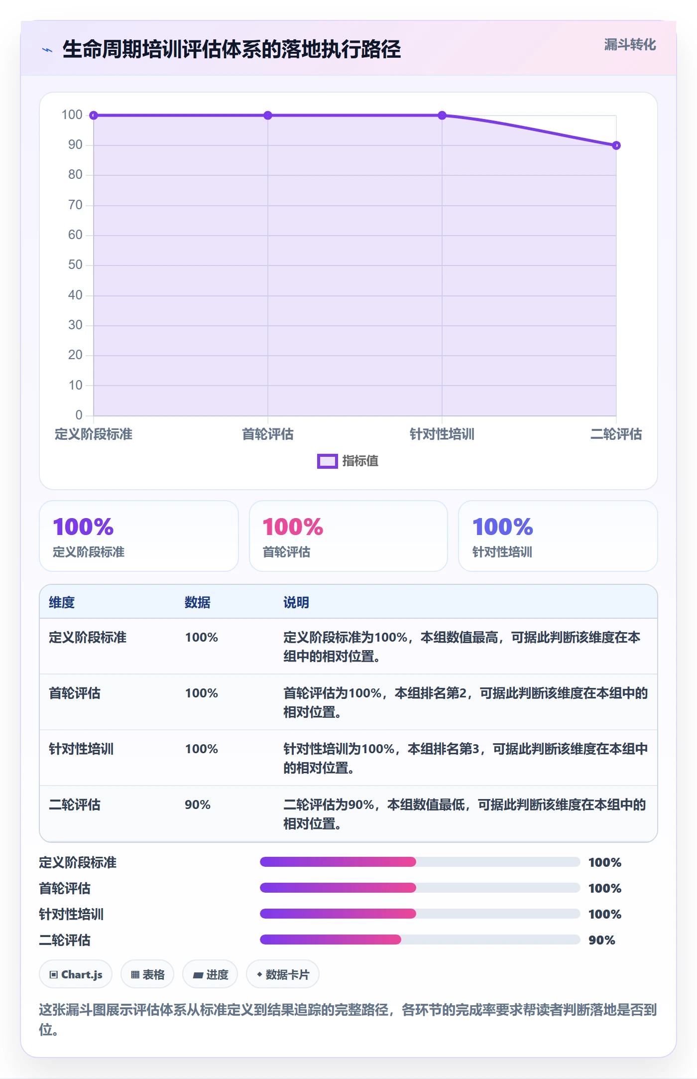Click the 漏斗转化 tag in the header
Image resolution: width=697 pixels, height=1079 pixels.
pyautogui.click(x=630, y=45)
